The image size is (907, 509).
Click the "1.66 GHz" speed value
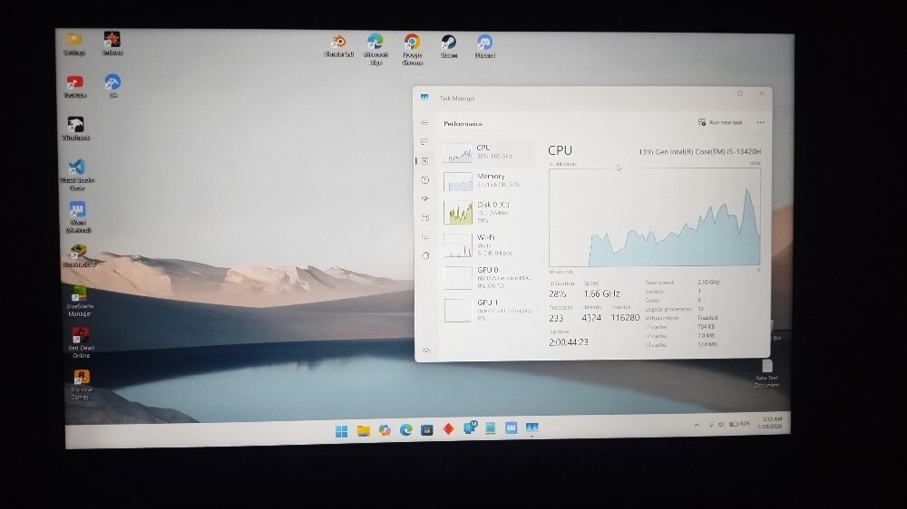(x=601, y=293)
